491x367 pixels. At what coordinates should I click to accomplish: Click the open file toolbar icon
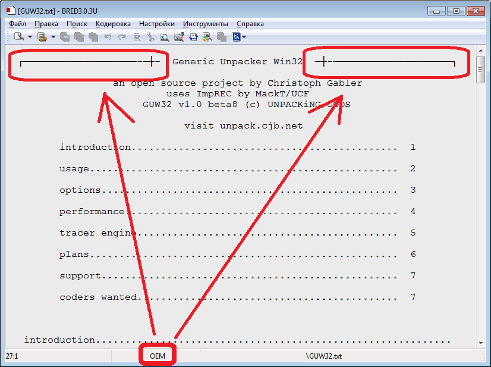pos(42,37)
